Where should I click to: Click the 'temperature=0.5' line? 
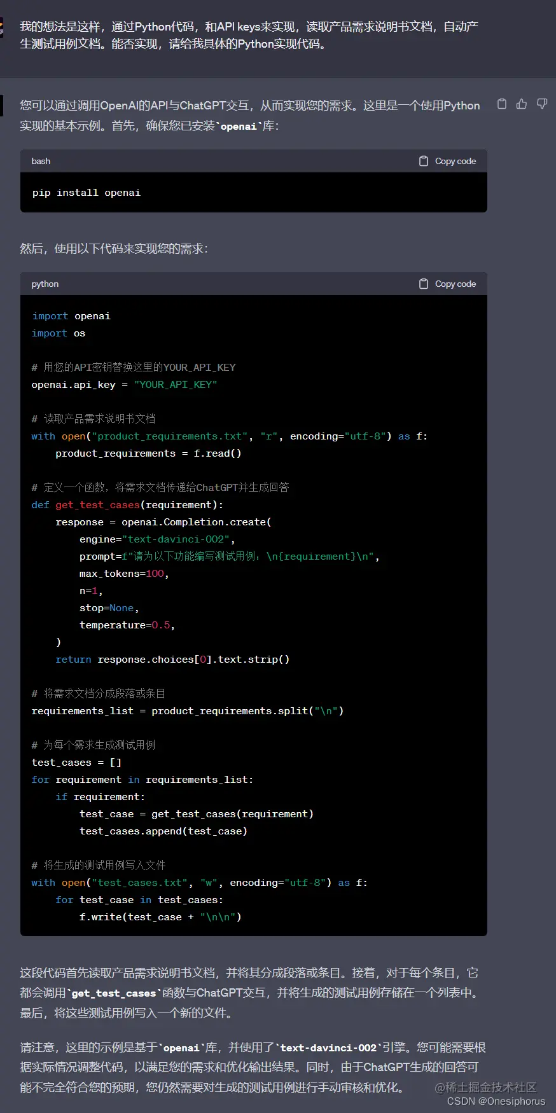[x=127, y=625]
